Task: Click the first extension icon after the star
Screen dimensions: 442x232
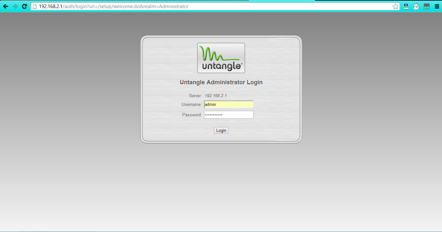Action: (406, 6)
